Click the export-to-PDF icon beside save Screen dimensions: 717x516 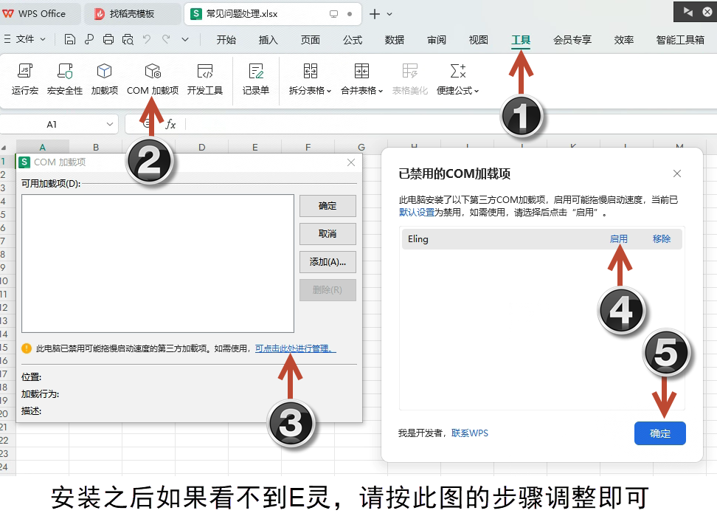[x=89, y=40]
